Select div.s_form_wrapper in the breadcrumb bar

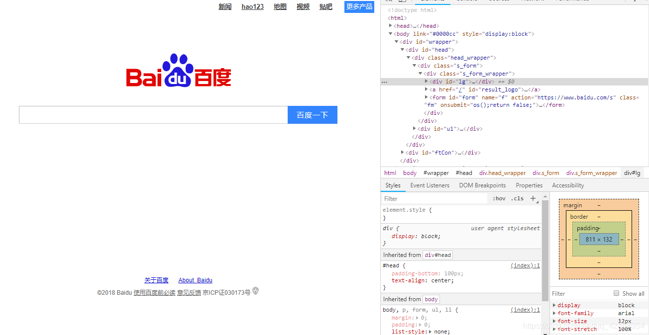tap(591, 173)
